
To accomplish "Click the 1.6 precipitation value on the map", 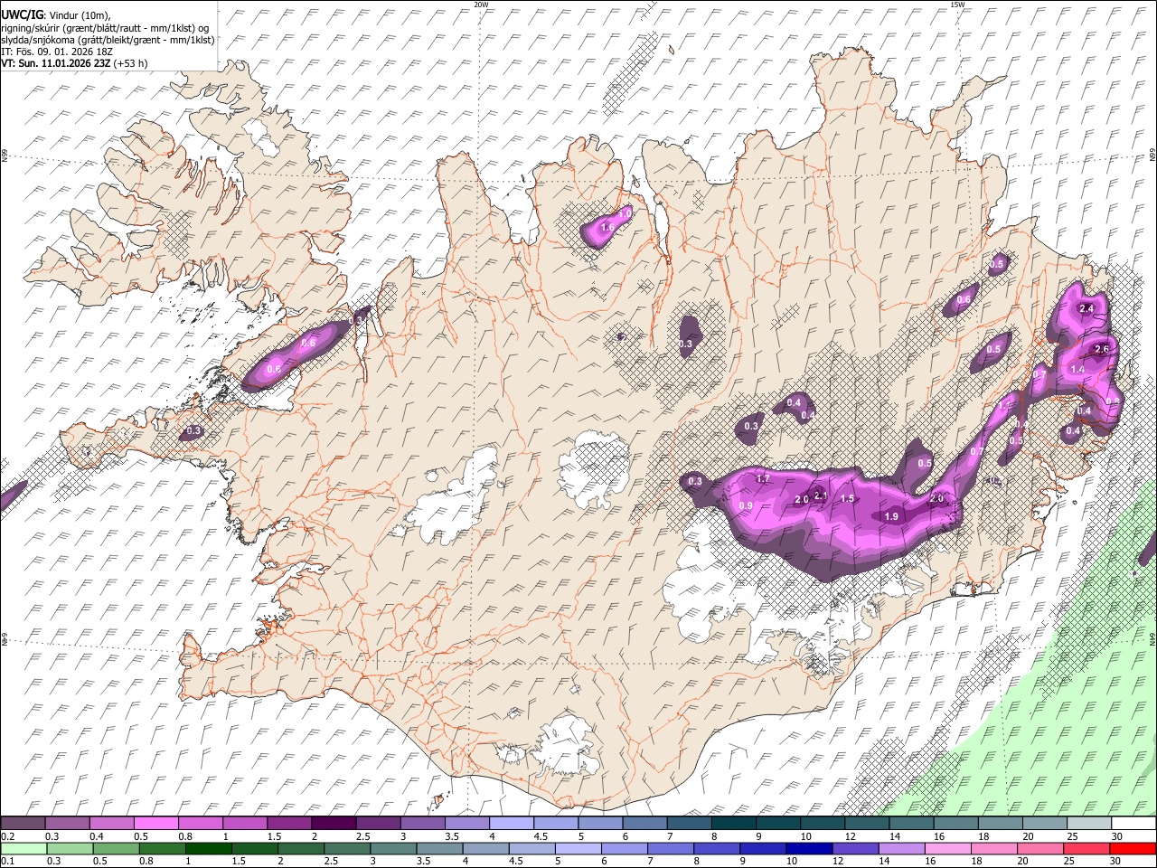I will pos(607,228).
